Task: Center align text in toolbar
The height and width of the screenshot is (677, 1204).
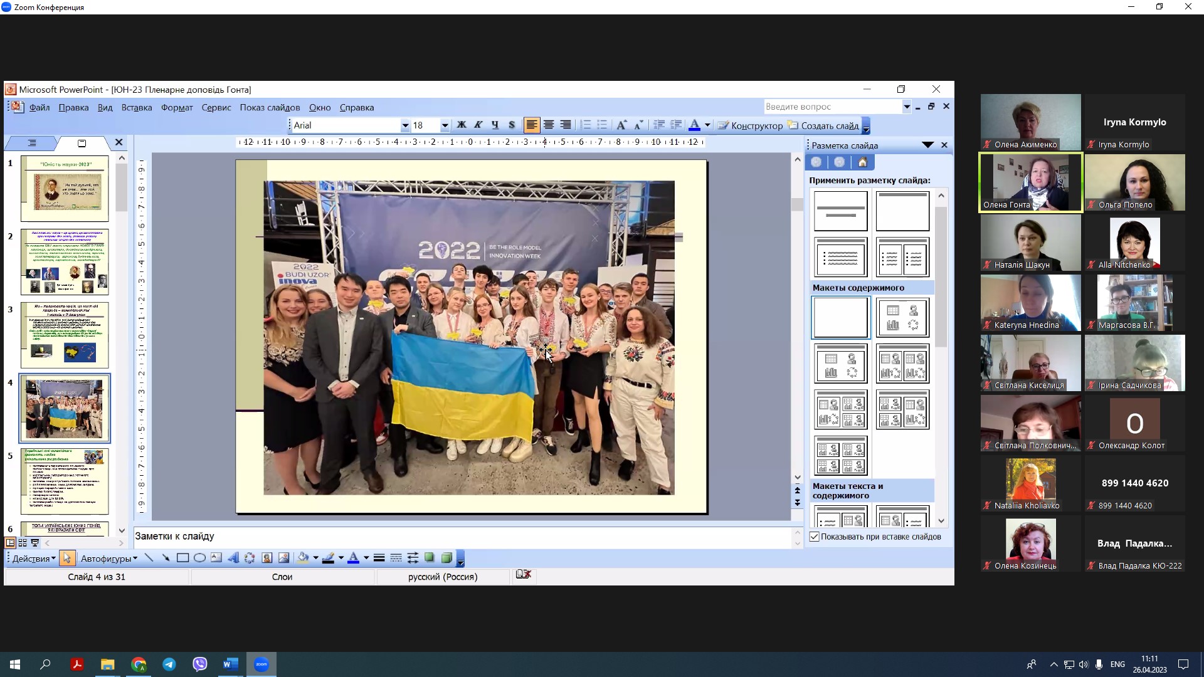Action: click(549, 125)
